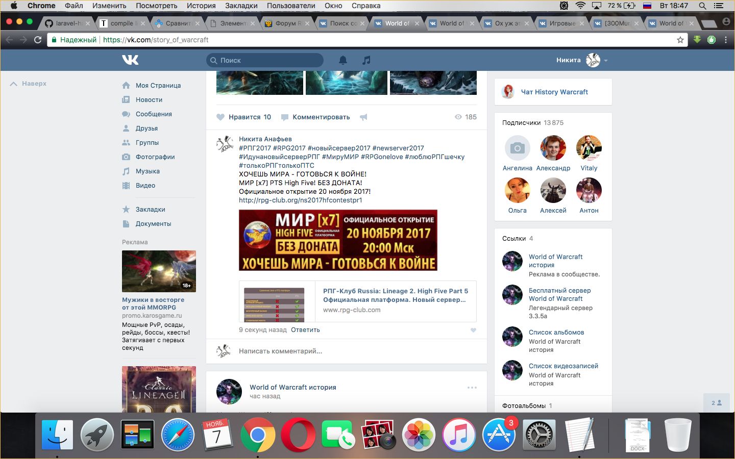Go back in Chrome history
735x459 pixels.
9,40
